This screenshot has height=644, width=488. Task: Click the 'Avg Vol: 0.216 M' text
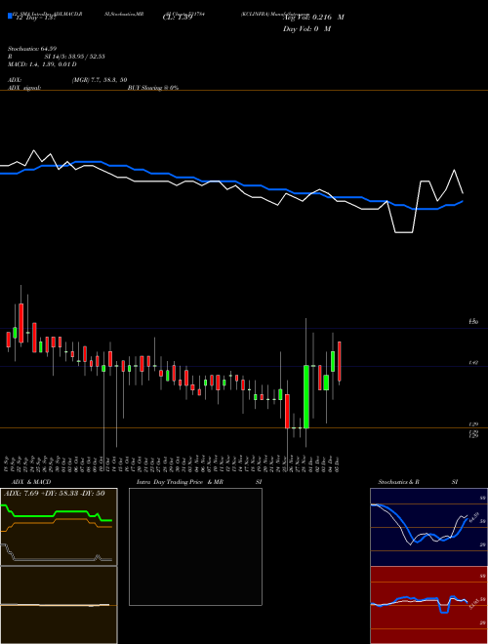tap(313, 18)
